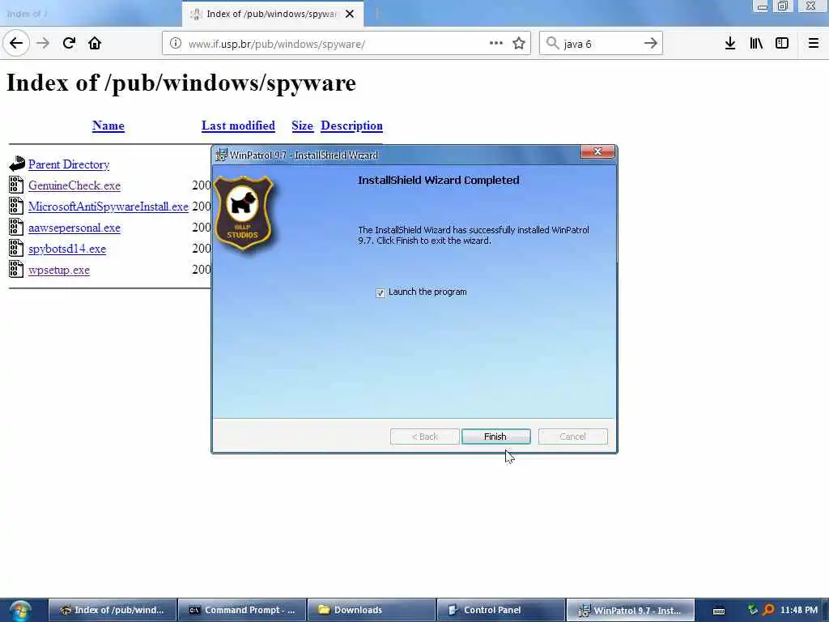Download spybotsd14.exe link
Screen dimensions: 829x622
coord(67,249)
